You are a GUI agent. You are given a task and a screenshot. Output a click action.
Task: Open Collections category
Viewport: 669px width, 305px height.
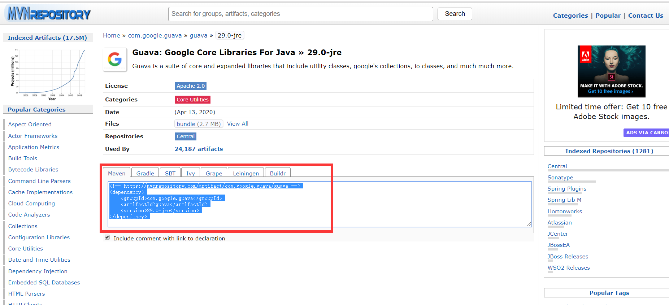(23, 226)
